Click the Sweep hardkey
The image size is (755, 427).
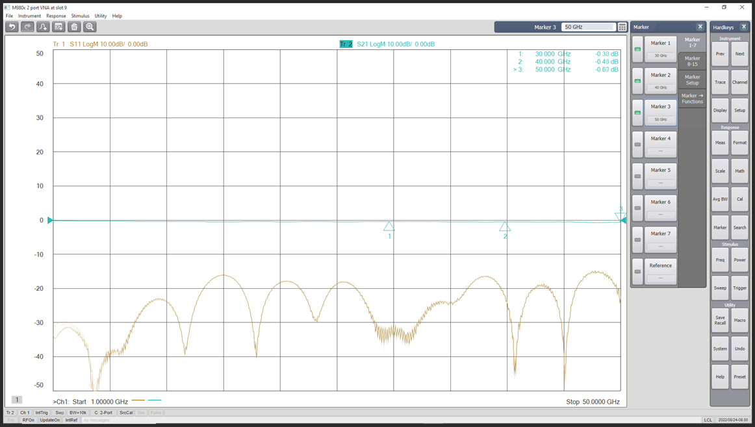coord(720,288)
